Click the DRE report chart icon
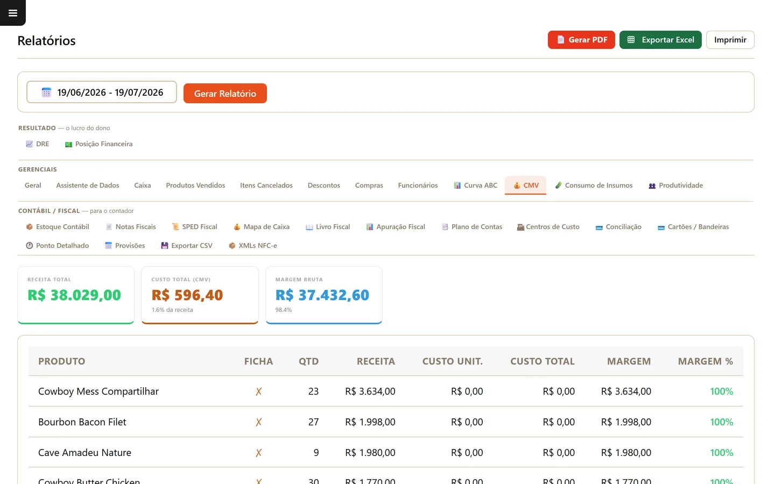This screenshot has height=484, width=775. click(29, 144)
